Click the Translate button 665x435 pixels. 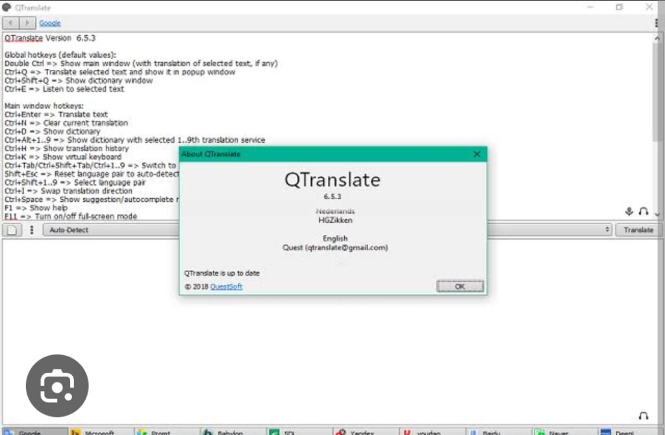638,229
